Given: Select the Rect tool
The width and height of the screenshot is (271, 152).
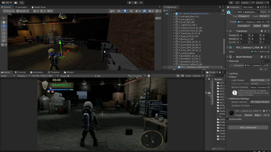Looking at the screenshot, I should pyautogui.click(x=4, y=37).
